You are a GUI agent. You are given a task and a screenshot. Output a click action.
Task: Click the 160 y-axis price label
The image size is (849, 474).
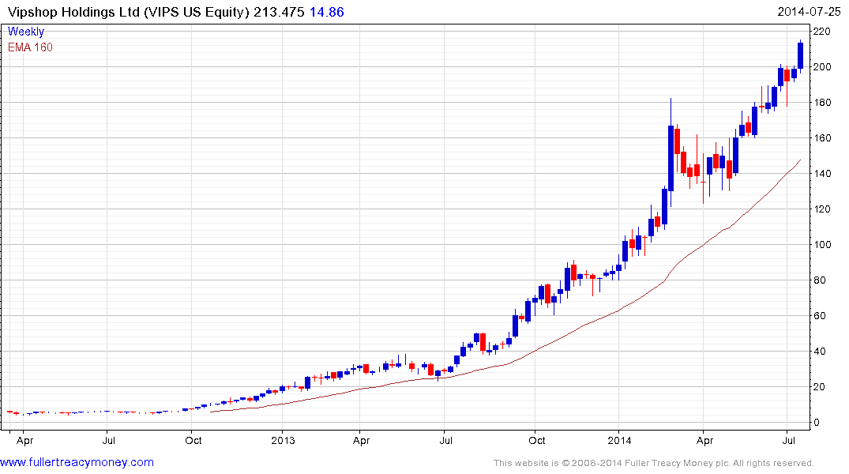click(x=821, y=138)
